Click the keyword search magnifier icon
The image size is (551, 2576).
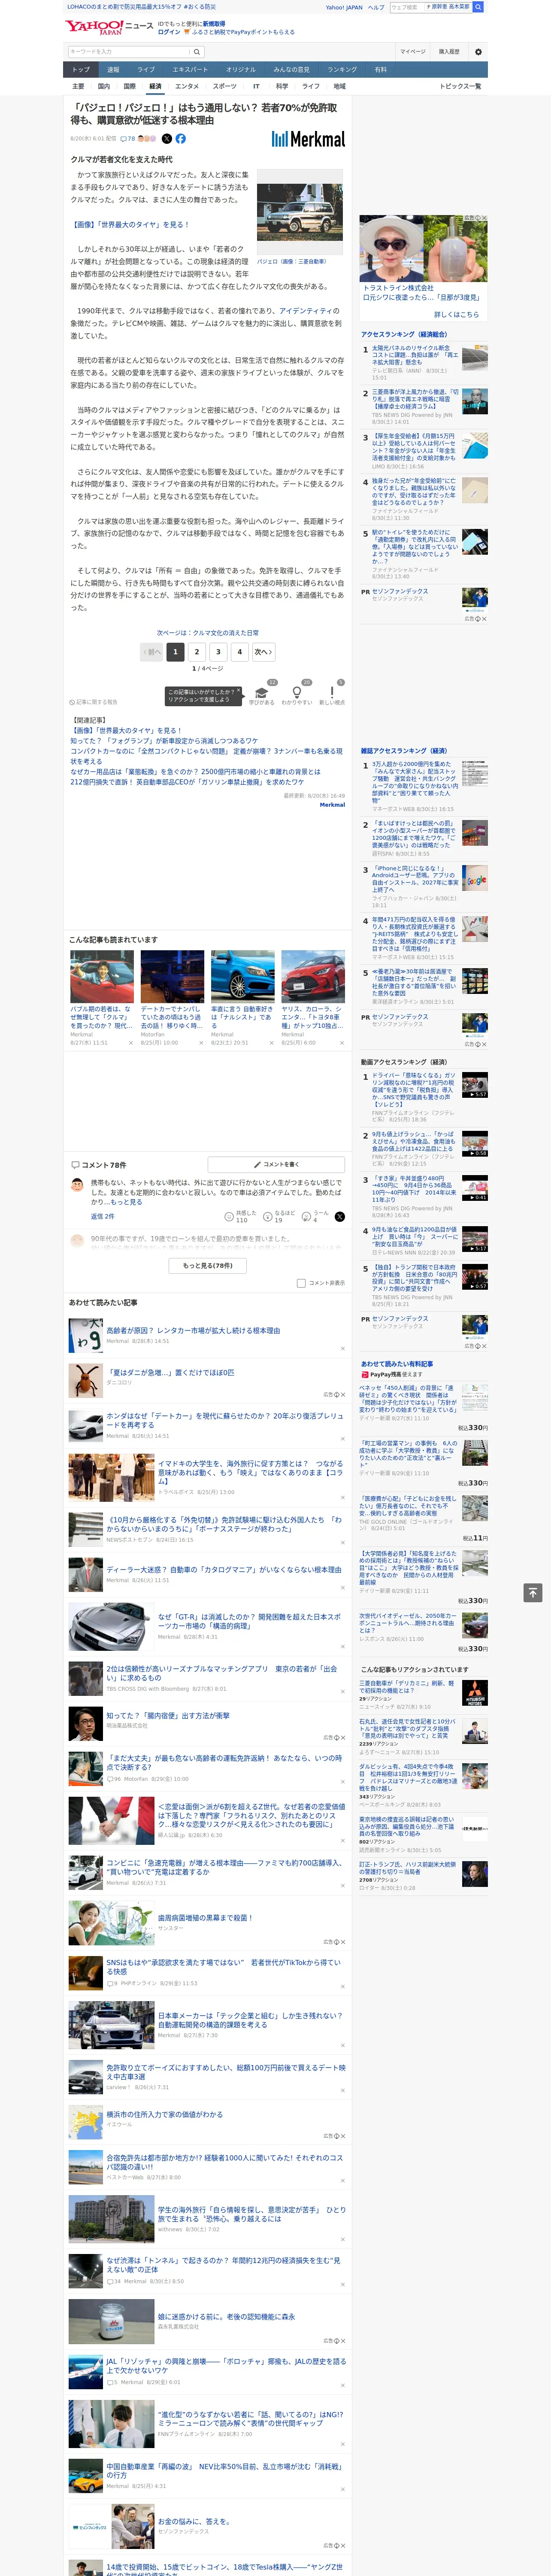(197, 51)
